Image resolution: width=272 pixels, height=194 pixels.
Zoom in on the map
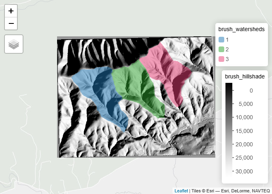[11, 11]
